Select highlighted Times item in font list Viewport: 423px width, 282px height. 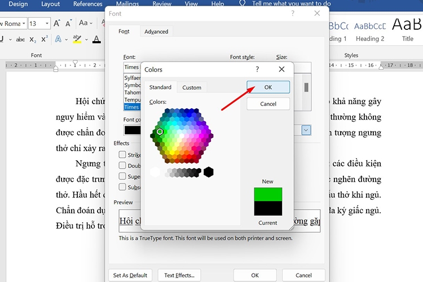click(x=132, y=107)
